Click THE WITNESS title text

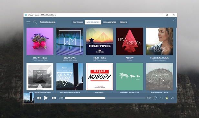(x=40, y=58)
